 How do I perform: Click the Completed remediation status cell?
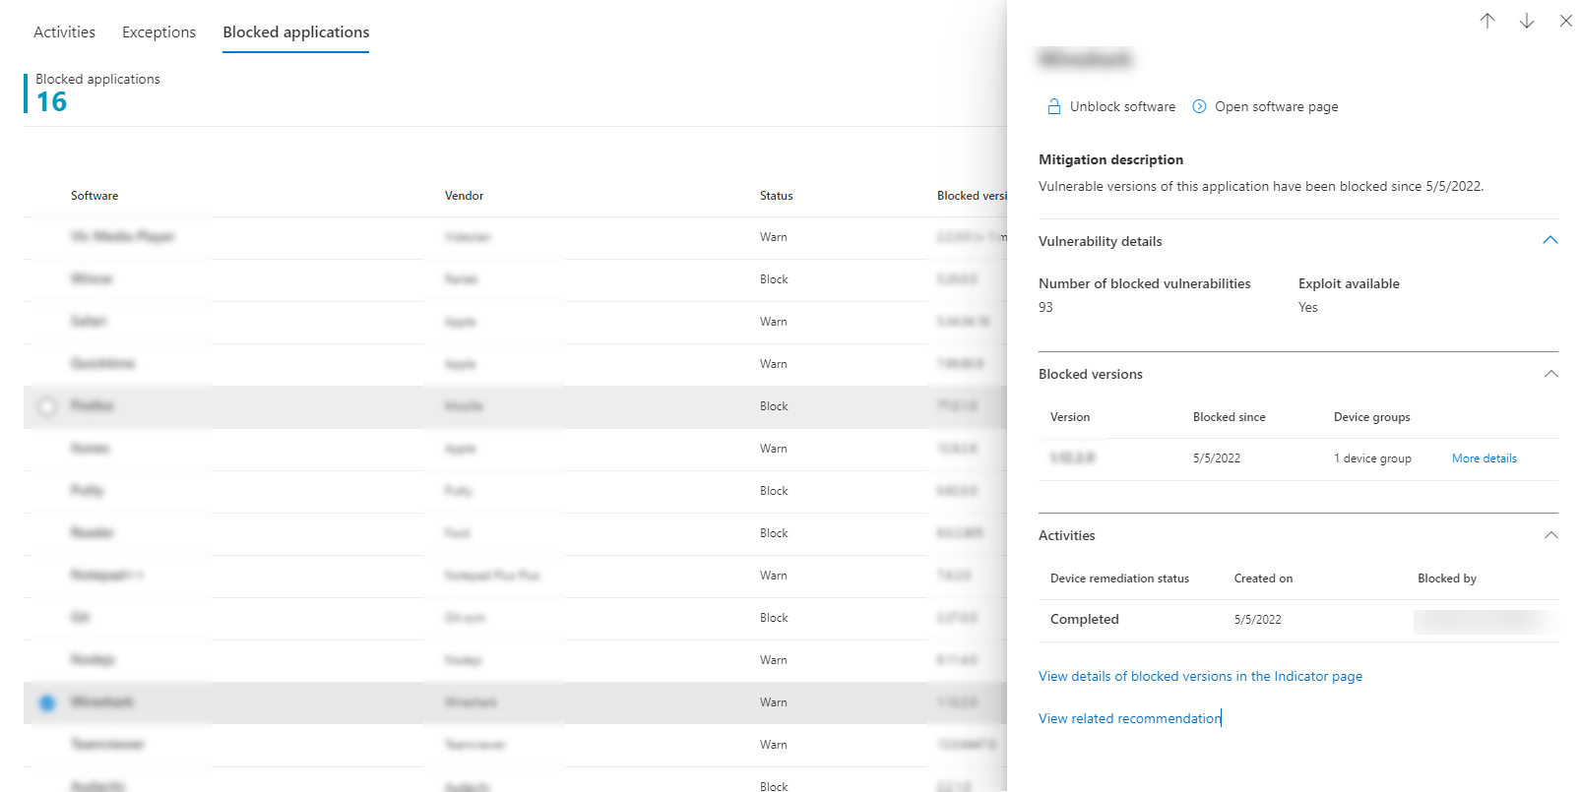click(1084, 619)
